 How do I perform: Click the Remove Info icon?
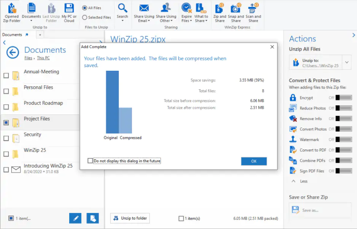[x=293, y=118]
